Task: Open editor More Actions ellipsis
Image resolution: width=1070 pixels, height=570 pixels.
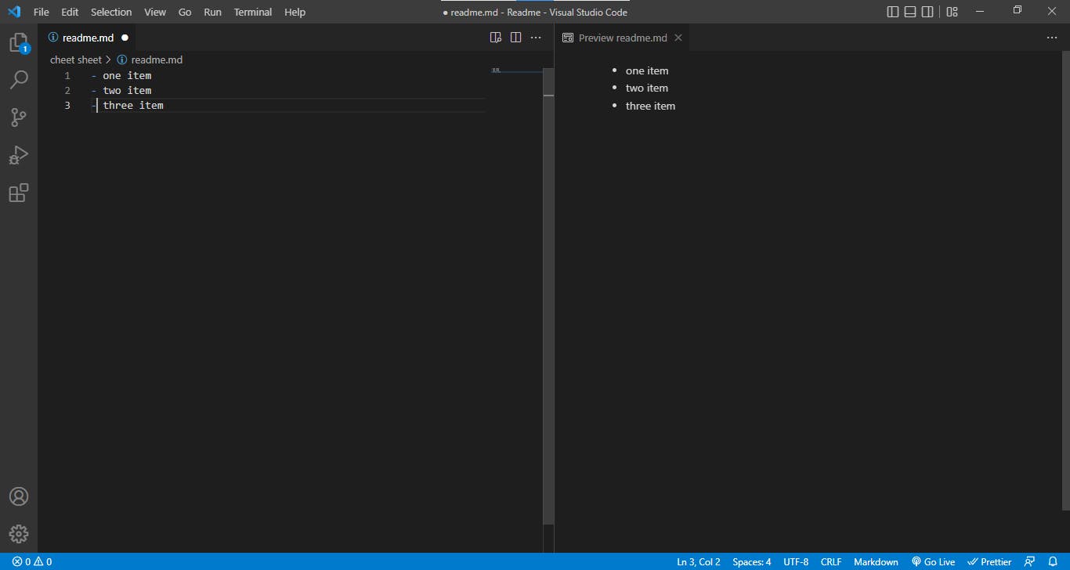Action: (x=536, y=38)
